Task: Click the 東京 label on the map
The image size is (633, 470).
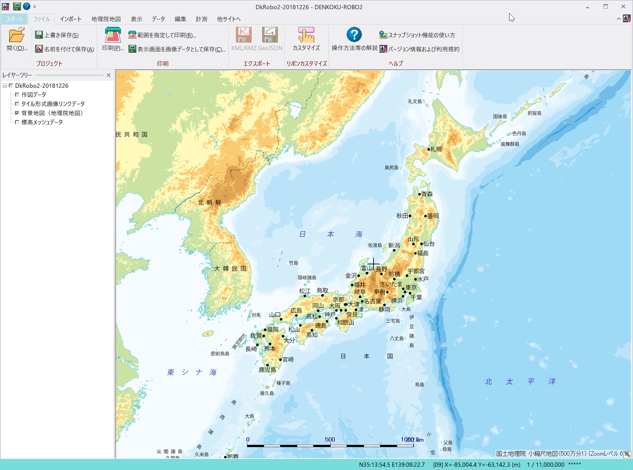Action: click(411, 287)
